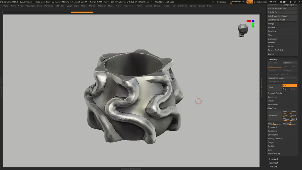Open the Material menu
The image size is (302, 170).
click(102, 6)
